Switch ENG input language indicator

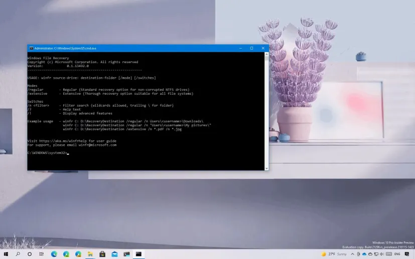(397, 254)
